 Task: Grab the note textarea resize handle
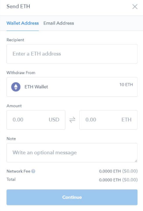(x=136, y=161)
